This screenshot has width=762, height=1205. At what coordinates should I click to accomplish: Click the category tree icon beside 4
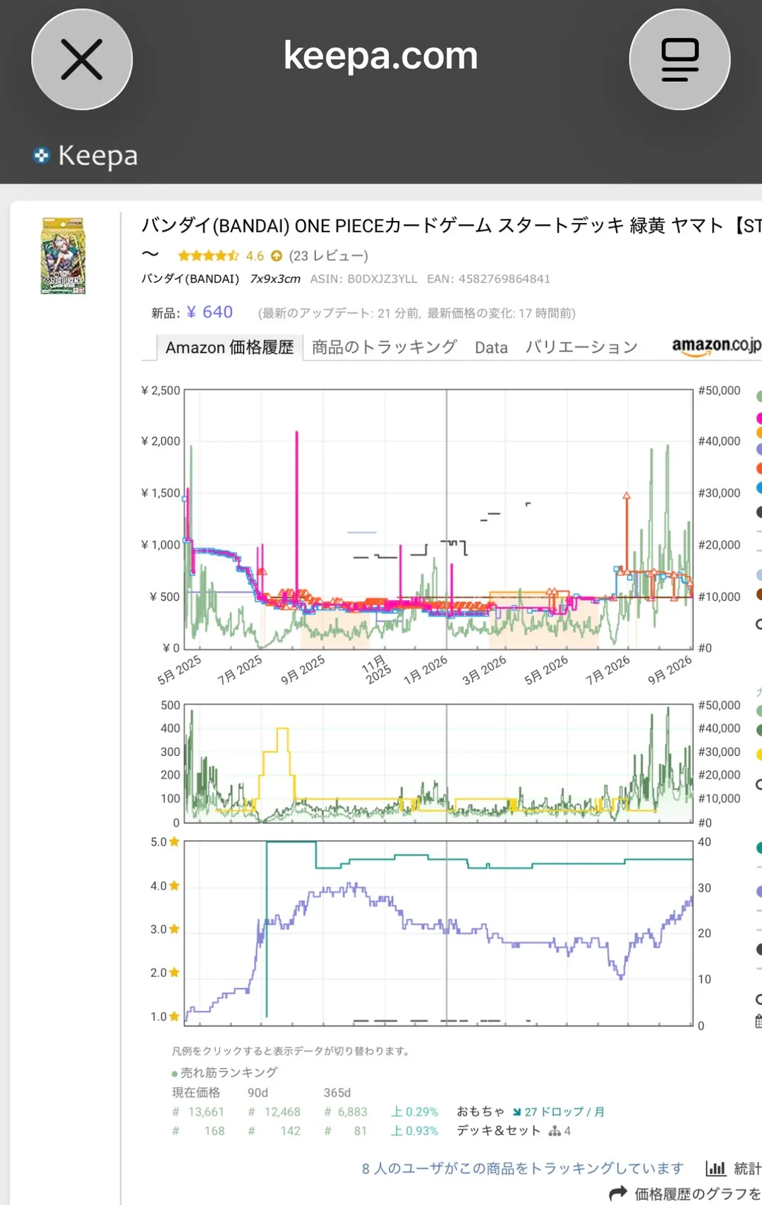point(555,1132)
